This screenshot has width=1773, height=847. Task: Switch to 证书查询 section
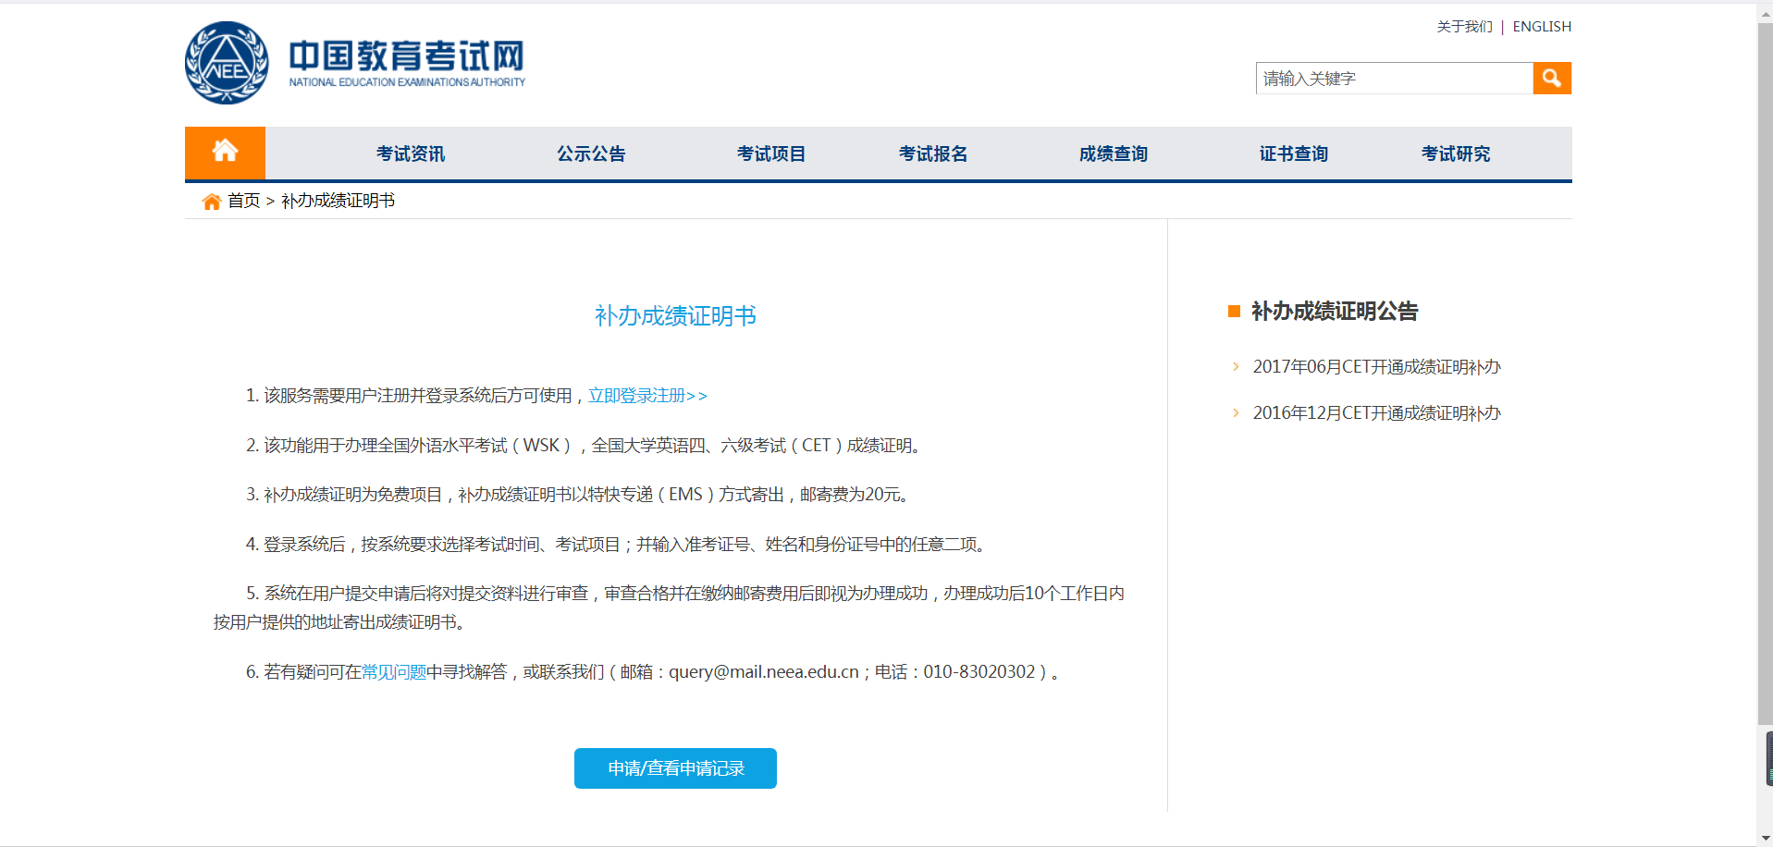(1293, 153)
